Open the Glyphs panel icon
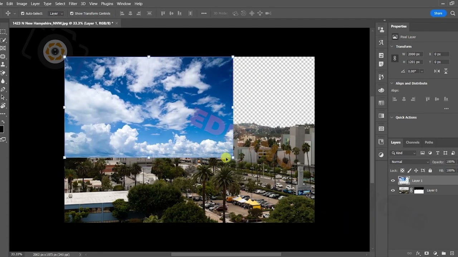Viewport: 458px width, 257px height. (x=381, y=42)
